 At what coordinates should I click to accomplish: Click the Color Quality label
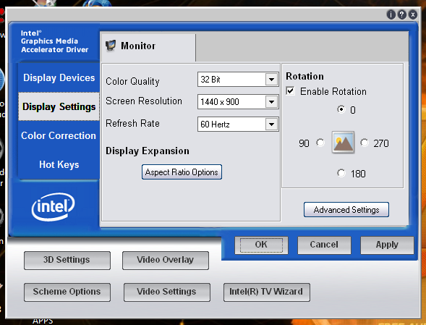pyautogui.click(x=132, y=81)
